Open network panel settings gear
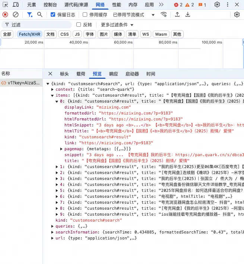 (237, 15)
